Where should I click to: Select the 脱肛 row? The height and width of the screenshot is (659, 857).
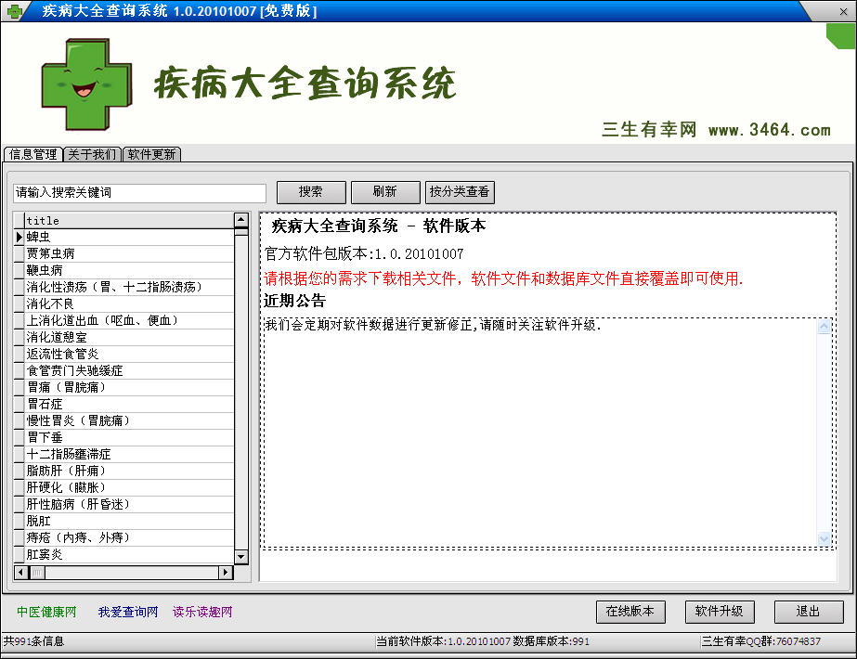pos(129,521)
